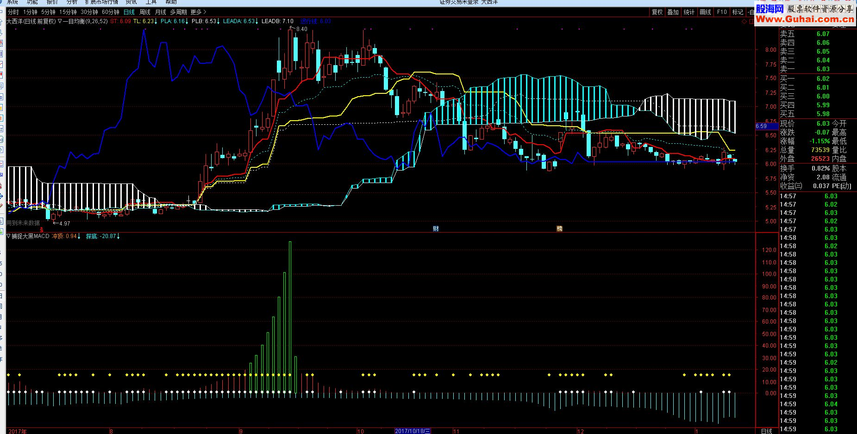Click the 买一 price 6.02

(823, 79)
